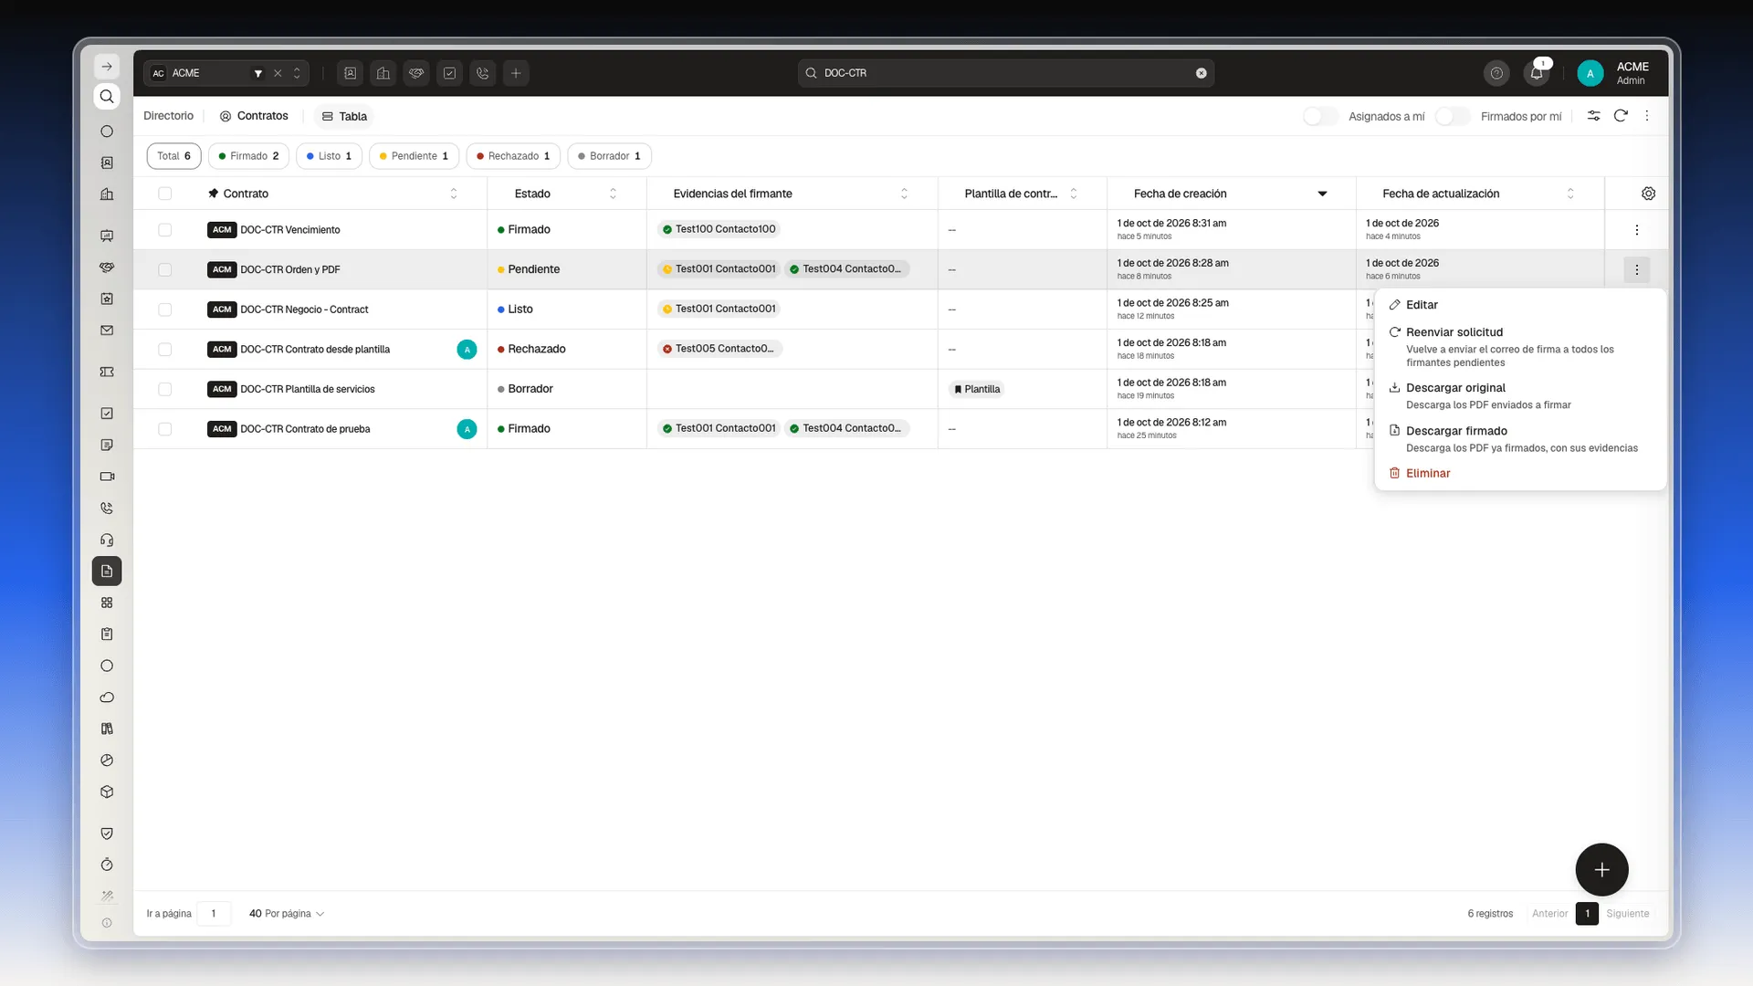Click the refresh icon in the table toolbar
Viewport: 1753px width, 986px height.
coord(1621,116)
